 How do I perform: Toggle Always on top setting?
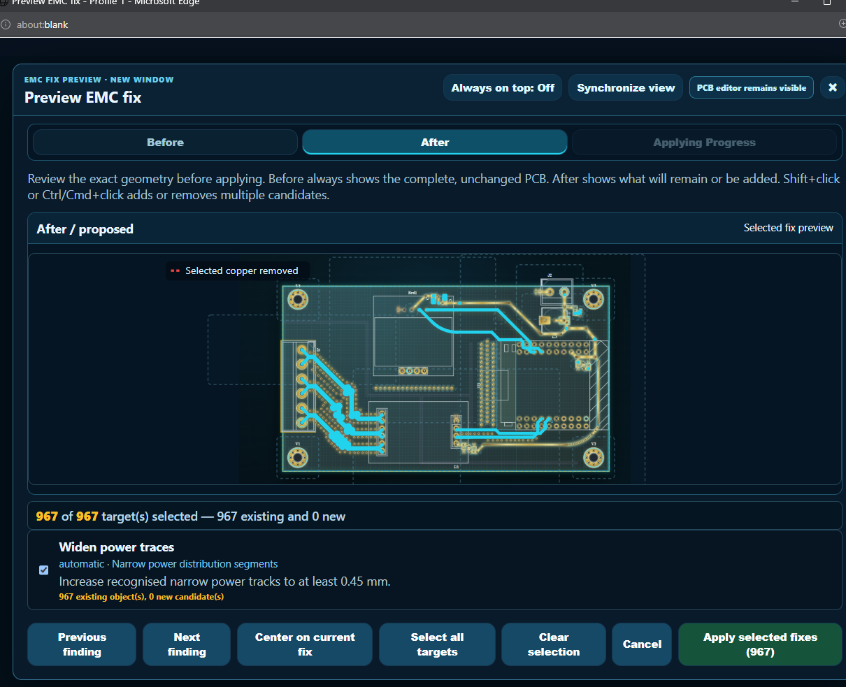pos(503,88)
